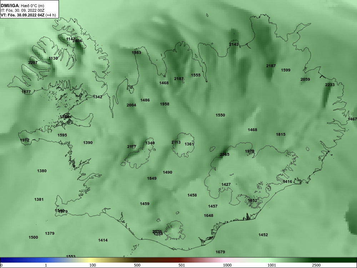
Task: Click the 1467 value at the map edge
Action: [352, 119]
